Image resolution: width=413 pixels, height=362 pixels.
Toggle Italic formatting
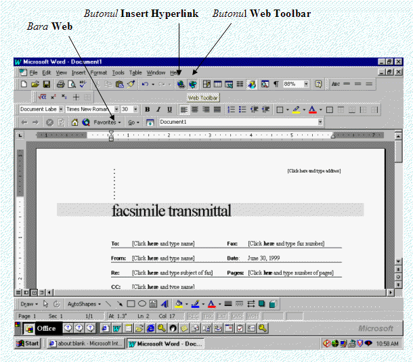click(x=158, y=110)
